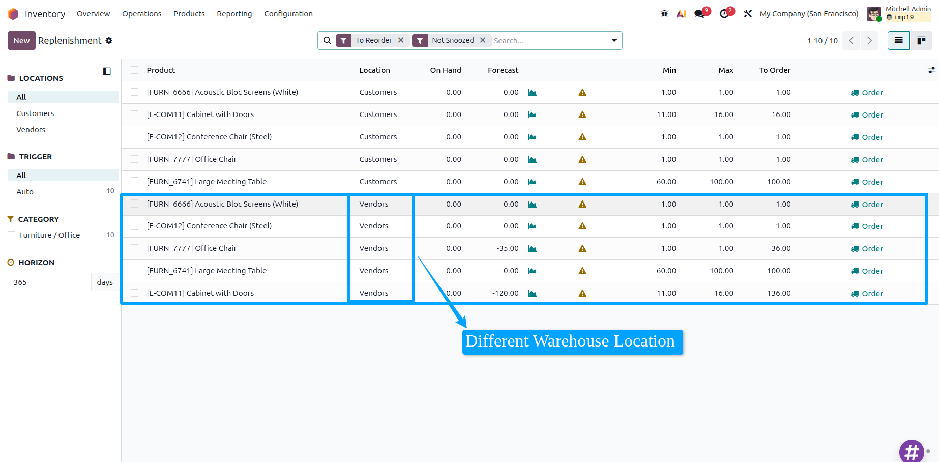Focus the search text box

548,40
